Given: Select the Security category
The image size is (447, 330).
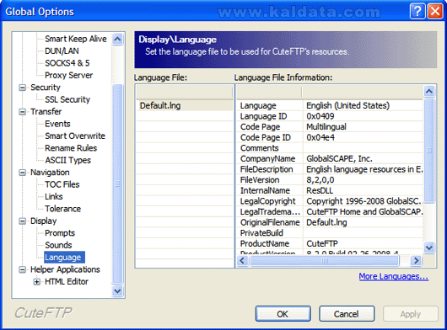Looking at the screenshot, I should click(46, 88).
